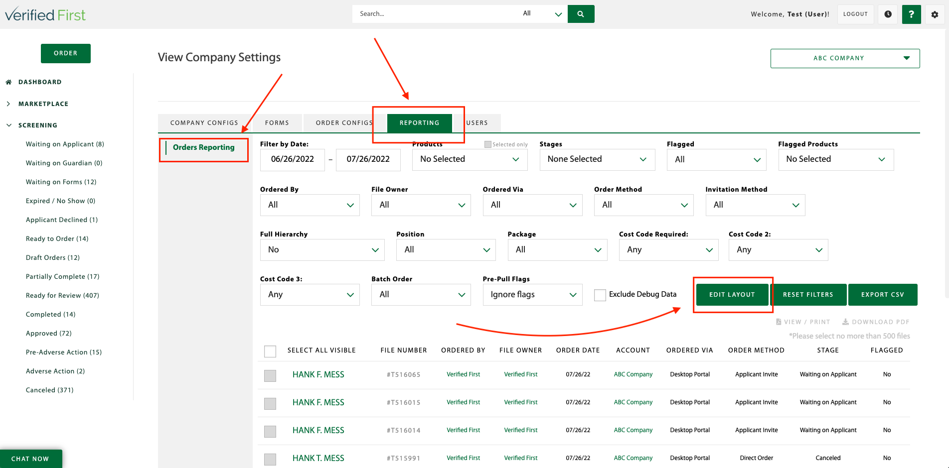Select the Reporting tab
Image resolution: width=949 pixels, height=468 pixels.
pyautogui.click(x=419, y=123)
